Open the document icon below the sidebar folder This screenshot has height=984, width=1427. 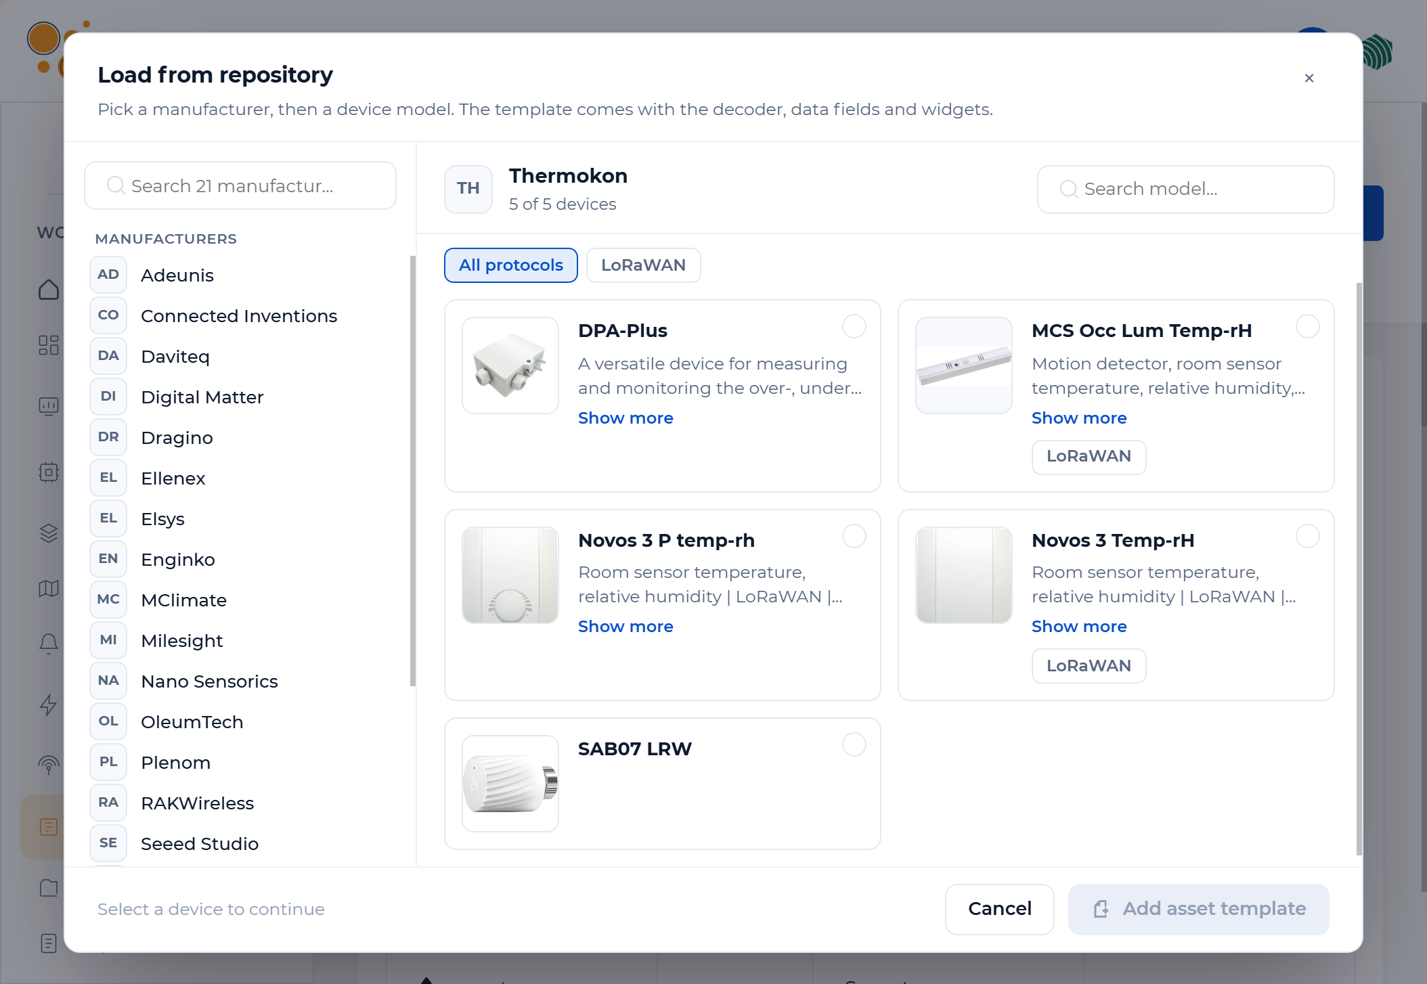pos(49,943)
